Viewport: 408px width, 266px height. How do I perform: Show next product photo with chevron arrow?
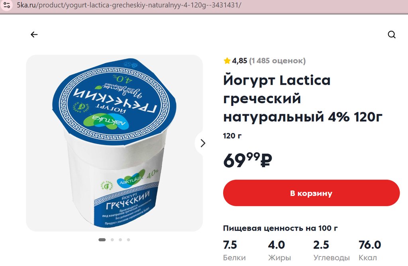pyautogui.click(x=203, y=143)
